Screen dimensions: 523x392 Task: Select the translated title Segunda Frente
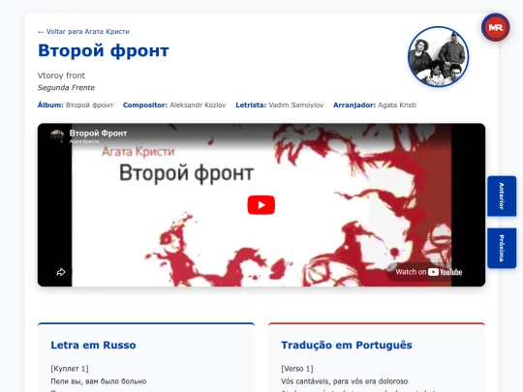click(66, 88)
